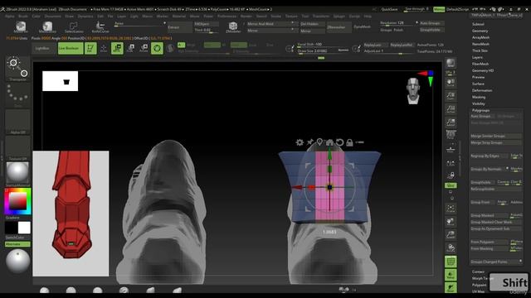The width and height of the screenshot is (531, 298).
Task: Open the Preferences menu
Action: [x=227, y=16]
